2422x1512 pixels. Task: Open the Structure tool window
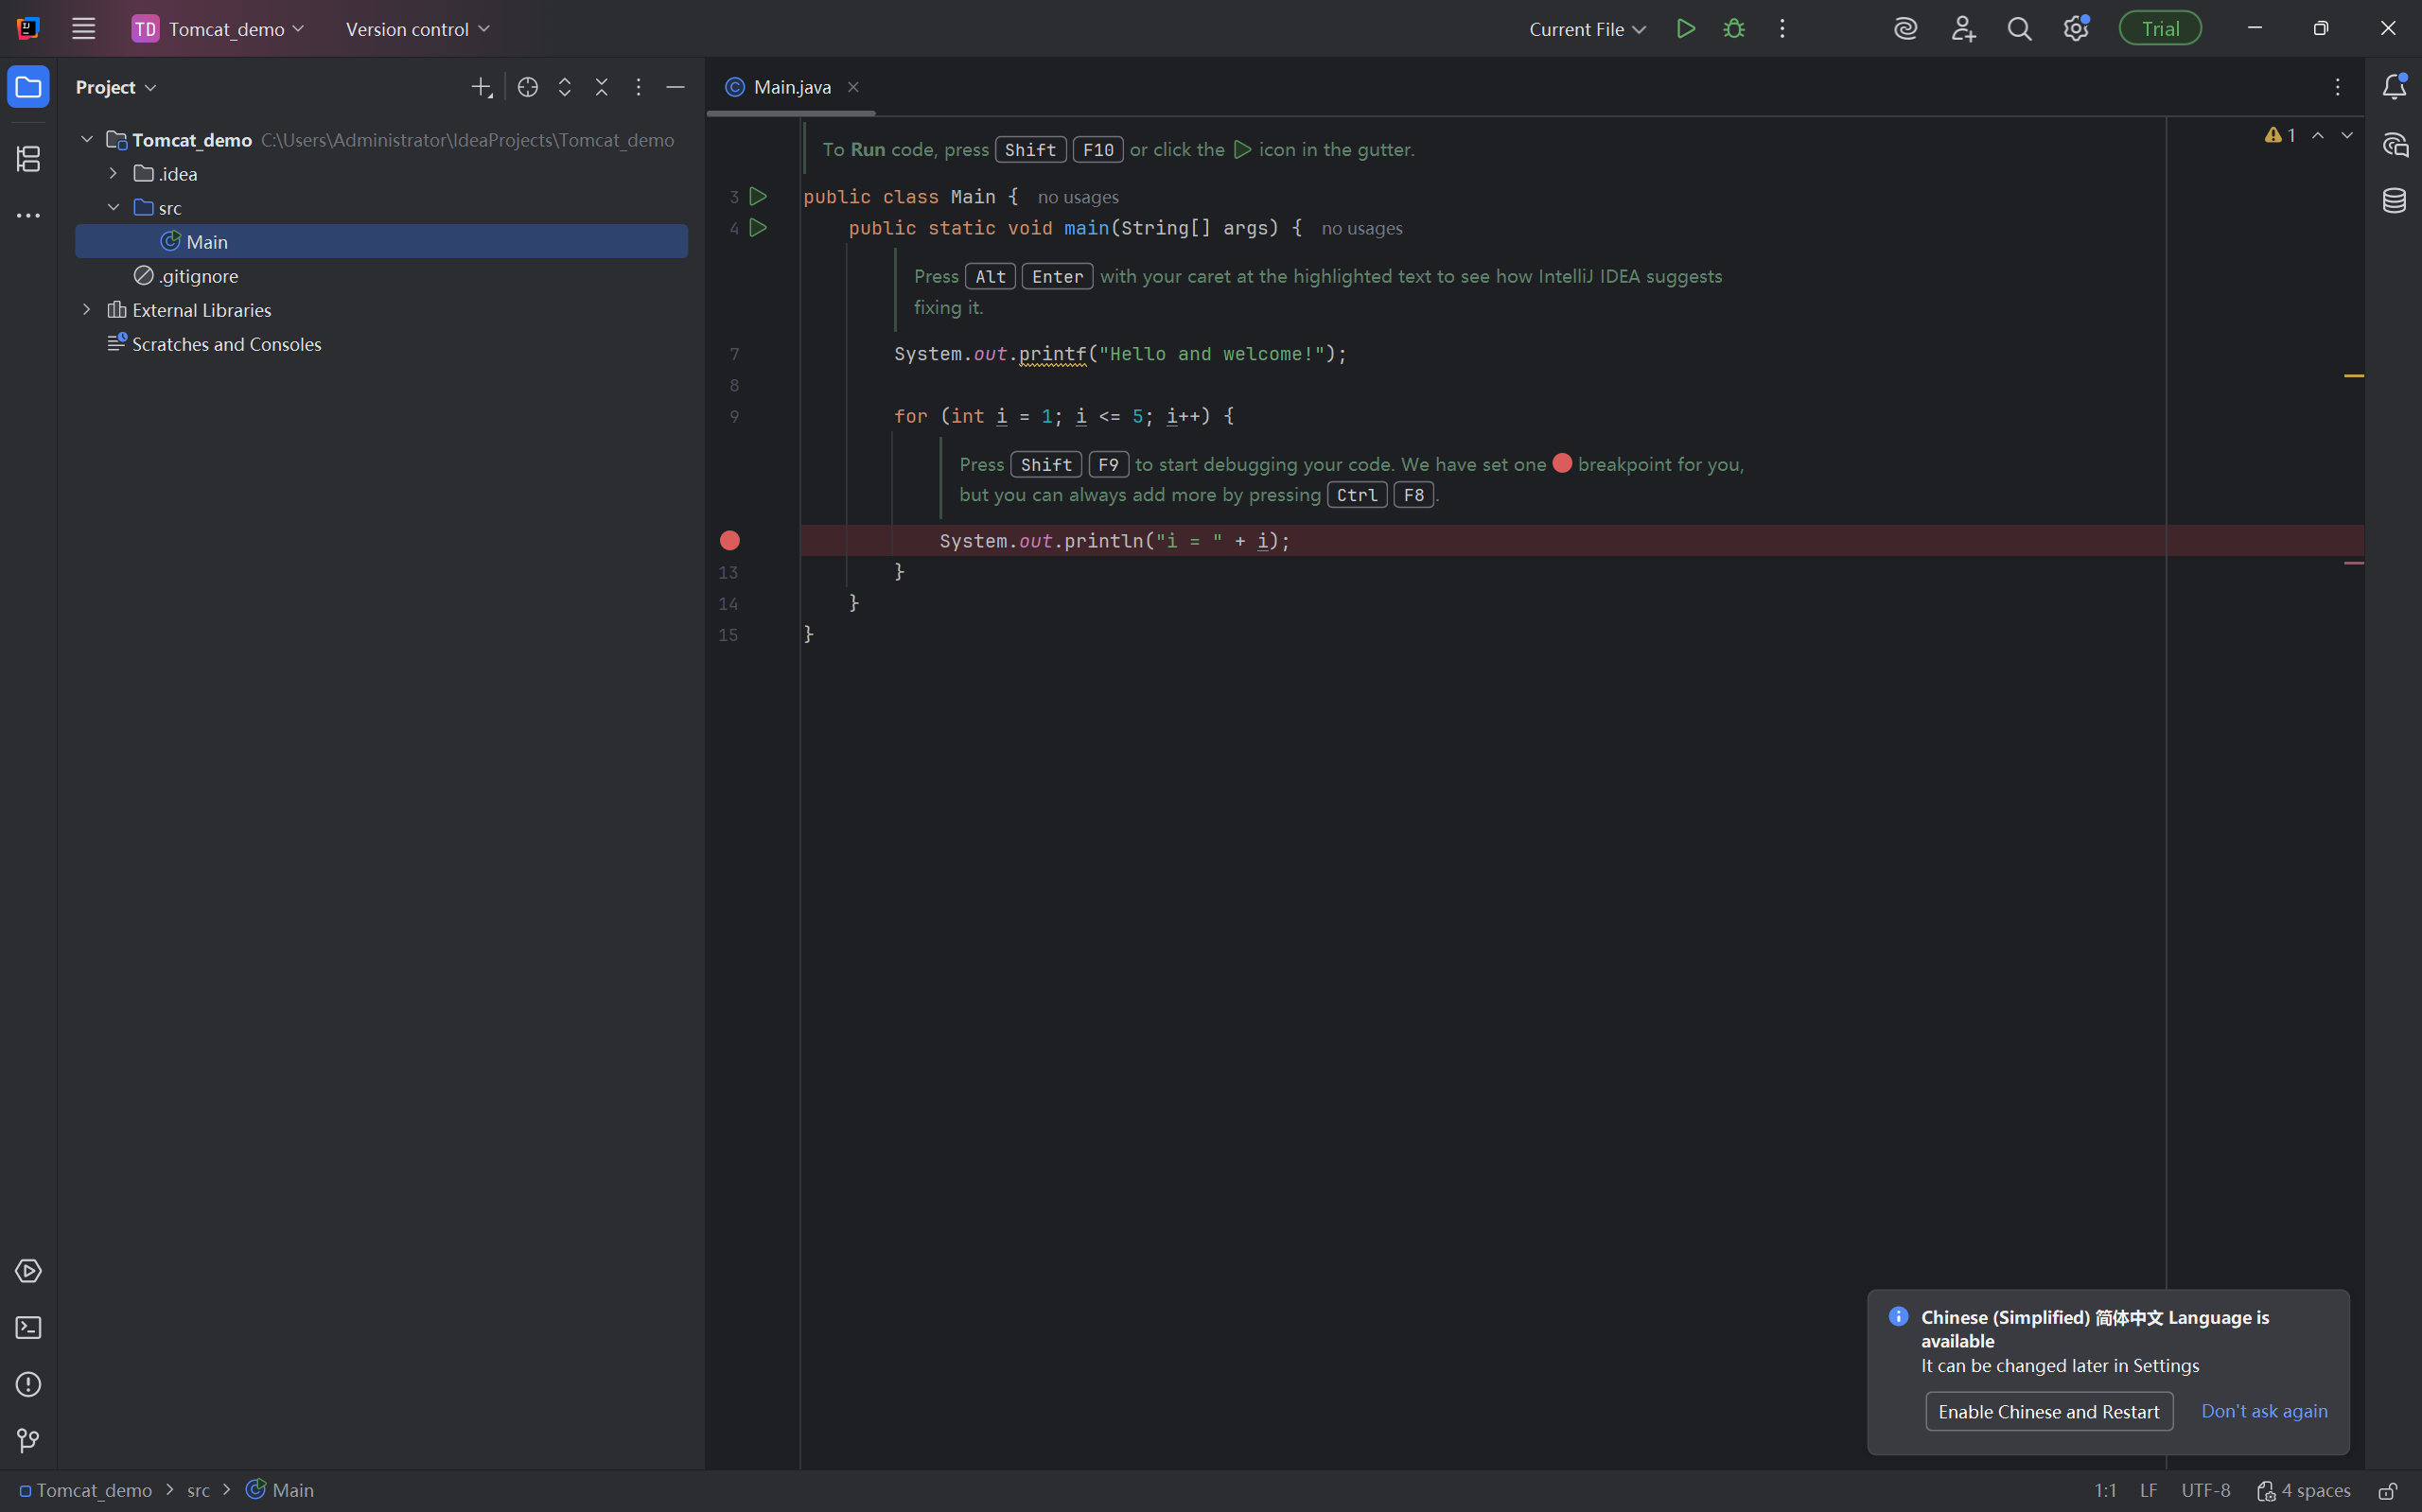(28, 159)
